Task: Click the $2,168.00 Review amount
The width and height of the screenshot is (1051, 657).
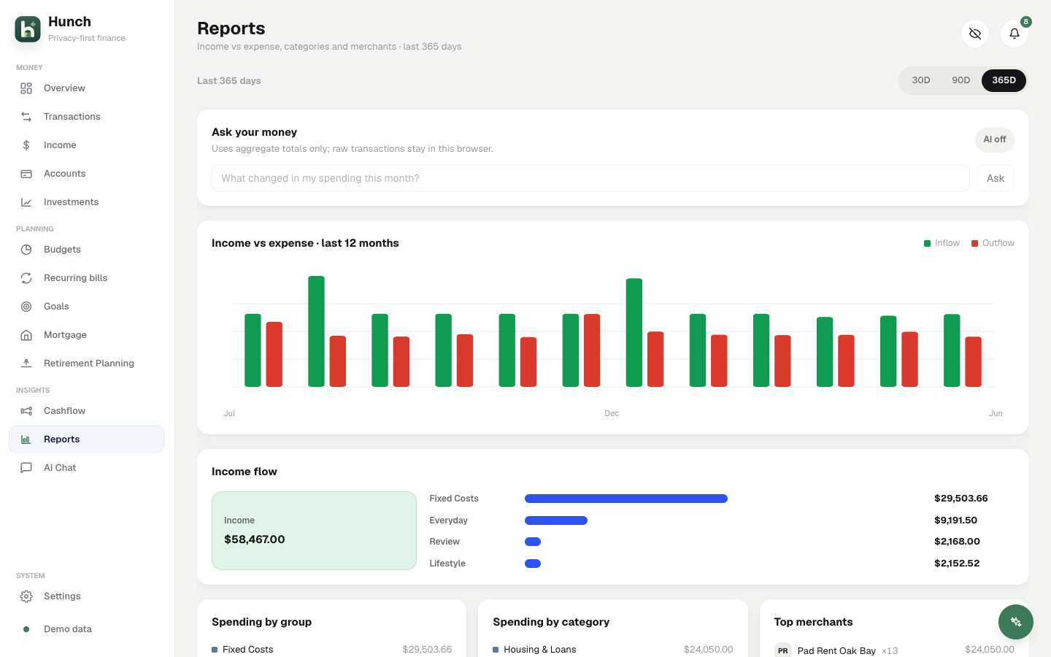Action: [957, 542]
